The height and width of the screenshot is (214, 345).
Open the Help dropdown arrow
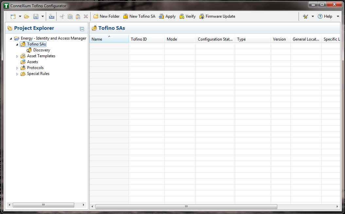[338, 16]
